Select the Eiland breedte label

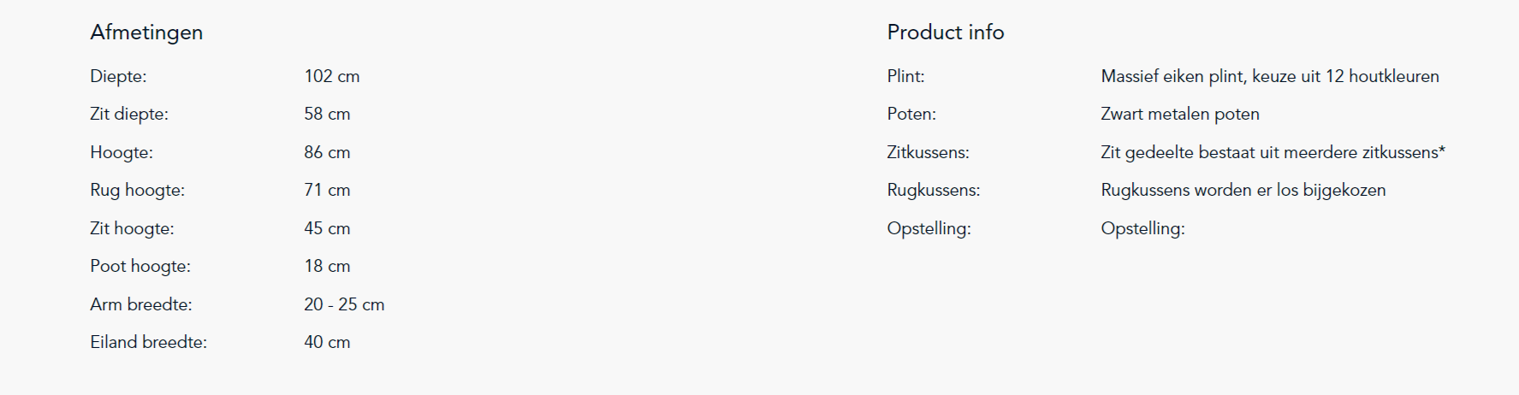pyautogui.click(x=149, y=342)
